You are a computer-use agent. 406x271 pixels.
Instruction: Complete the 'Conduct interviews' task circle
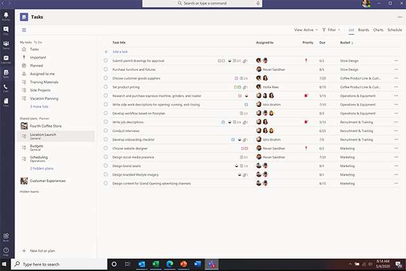(106, 130)
